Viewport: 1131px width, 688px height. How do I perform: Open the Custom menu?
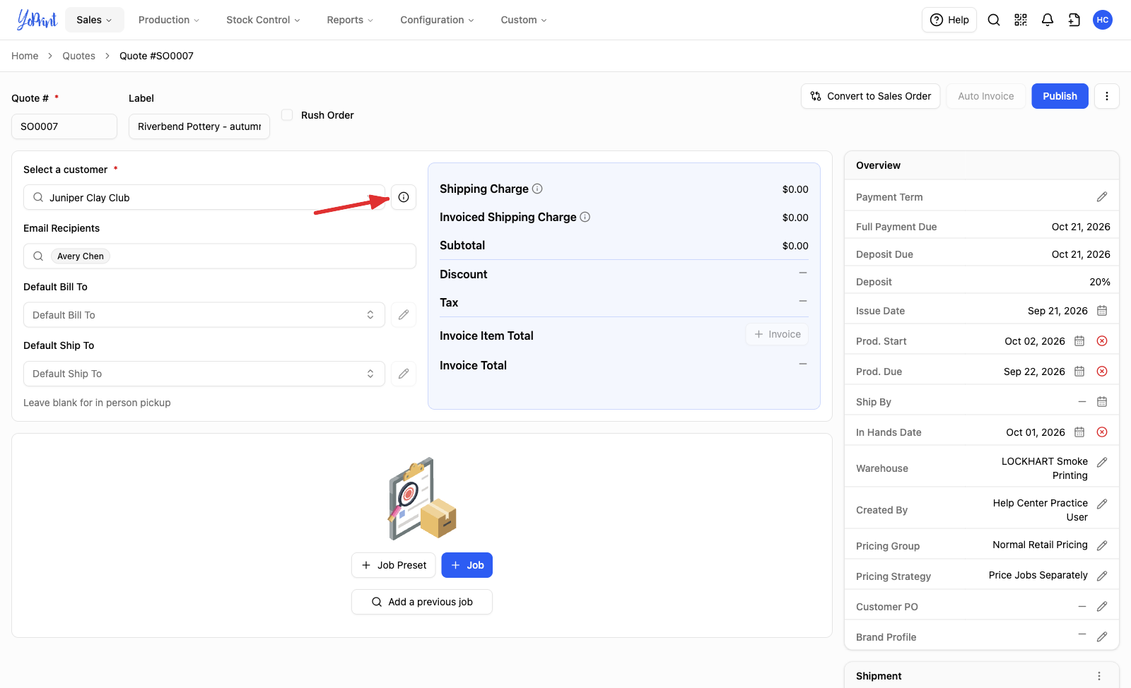(524, 20)
